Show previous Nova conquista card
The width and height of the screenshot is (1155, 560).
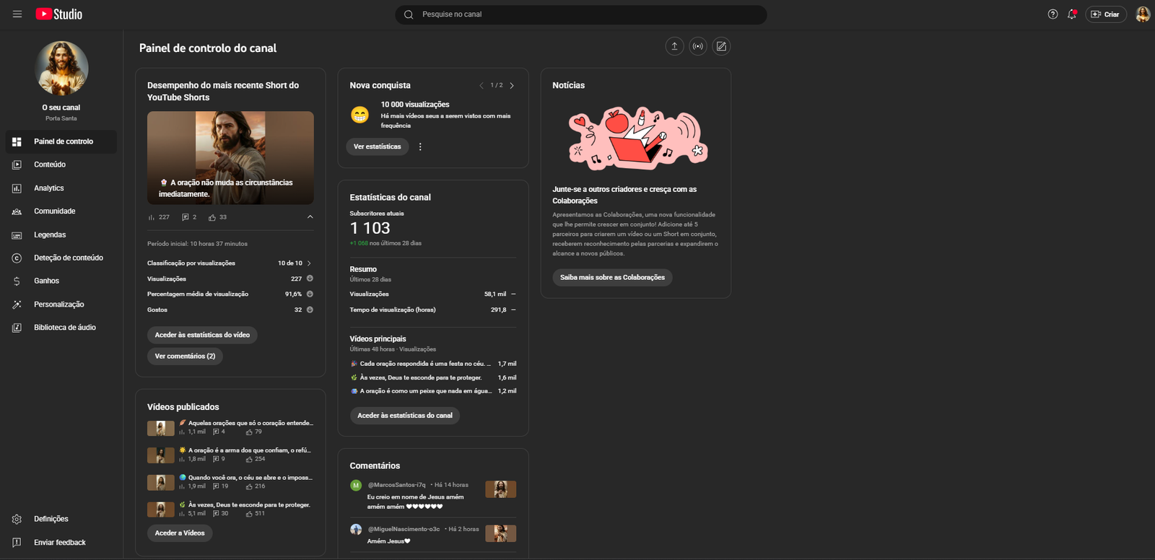click(x=481, y=85)
